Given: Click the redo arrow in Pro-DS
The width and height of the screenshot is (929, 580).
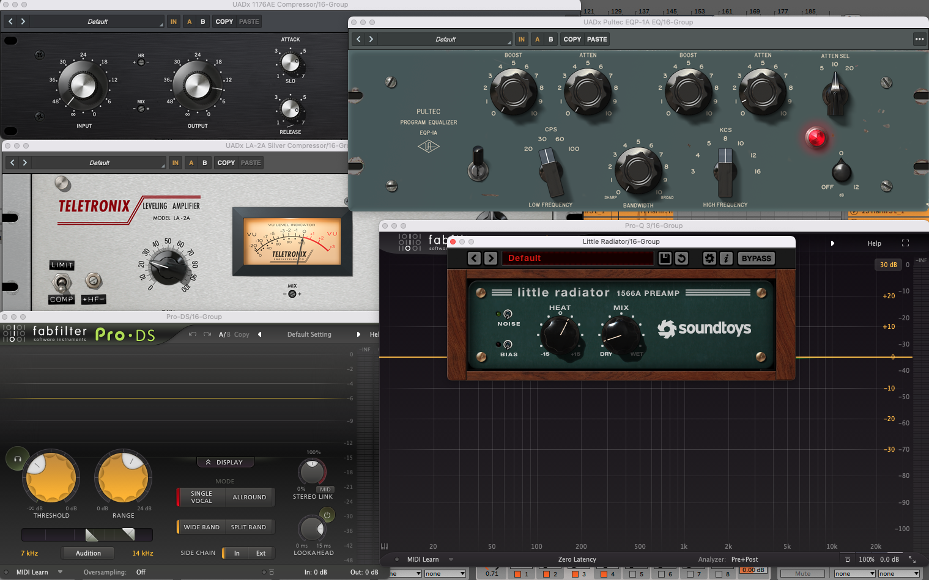Looking at the screenshot, I should [207, 334].
